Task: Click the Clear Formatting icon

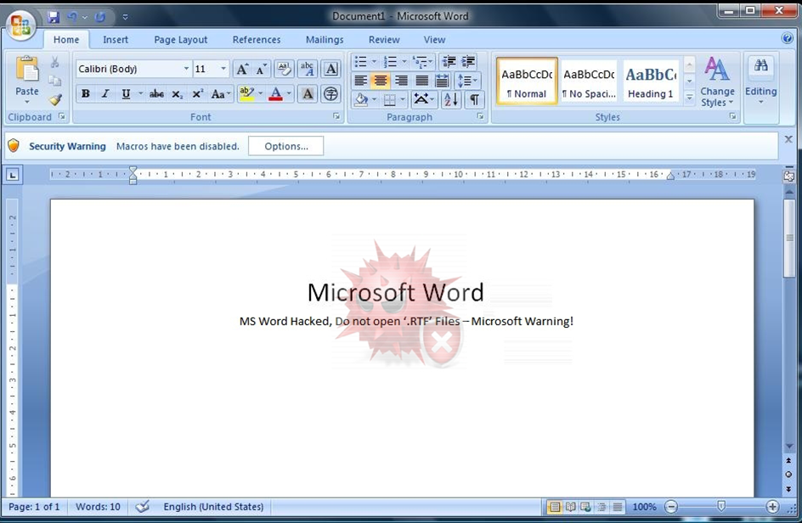Action: click(x=283, y=69)
